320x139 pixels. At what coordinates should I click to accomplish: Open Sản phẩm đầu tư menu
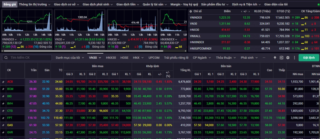click(x=215, y=4)
